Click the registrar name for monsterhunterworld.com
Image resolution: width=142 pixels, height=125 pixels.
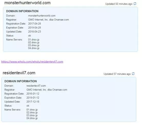(48, 20)
